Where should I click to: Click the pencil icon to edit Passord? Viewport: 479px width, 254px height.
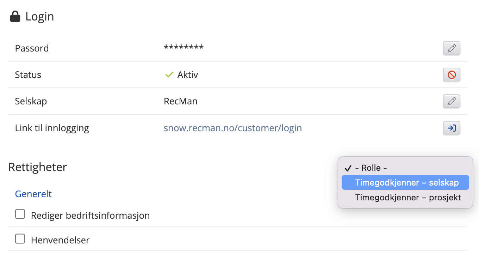(452, 48)
